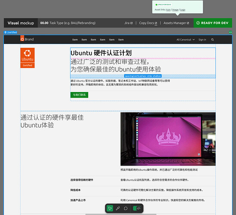Viewport: 236px width, 215px height.
Task: Select the Ubuntu Certified badge image
Action: tap(28, 58)
